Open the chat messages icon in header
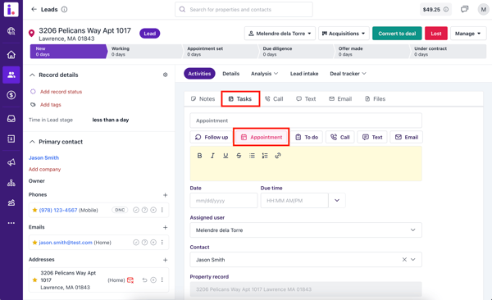Screen dimensions: 492x300 [464, 9]
